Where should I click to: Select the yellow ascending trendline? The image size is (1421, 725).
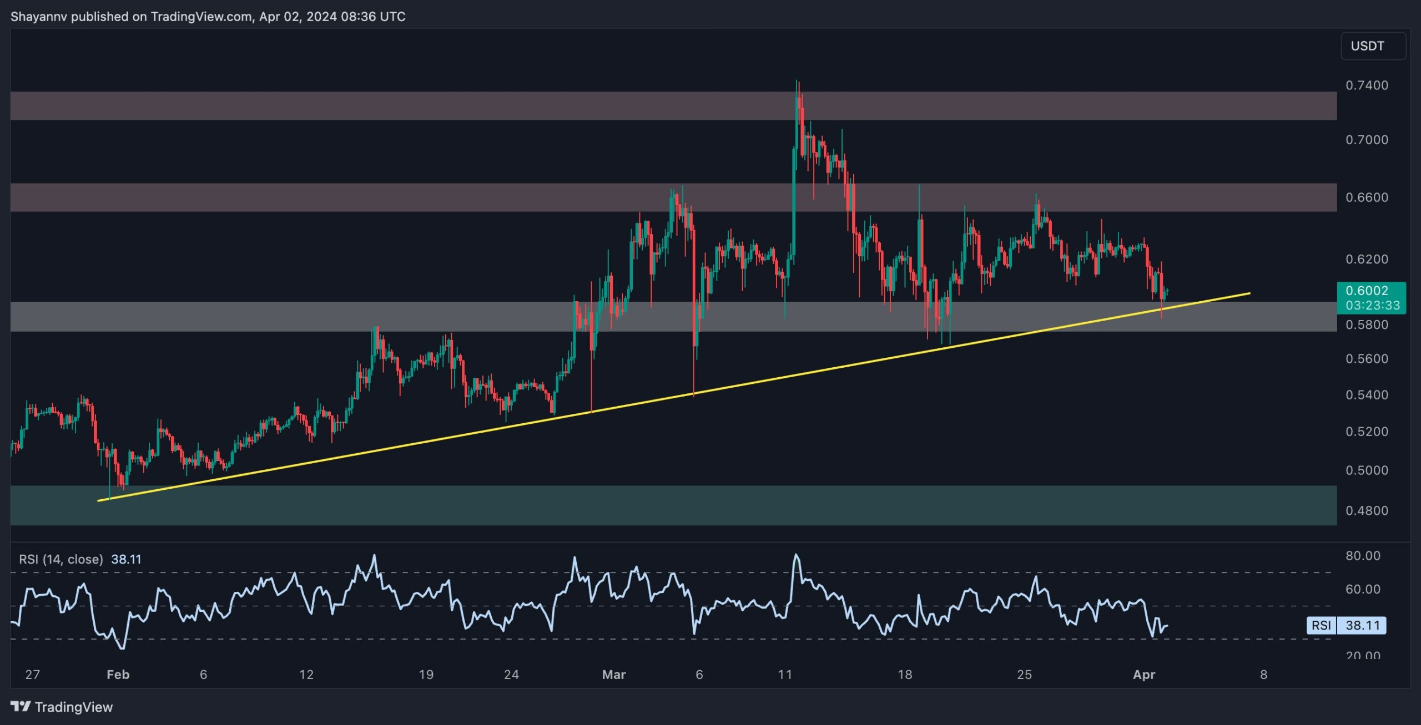click(673, 397)
